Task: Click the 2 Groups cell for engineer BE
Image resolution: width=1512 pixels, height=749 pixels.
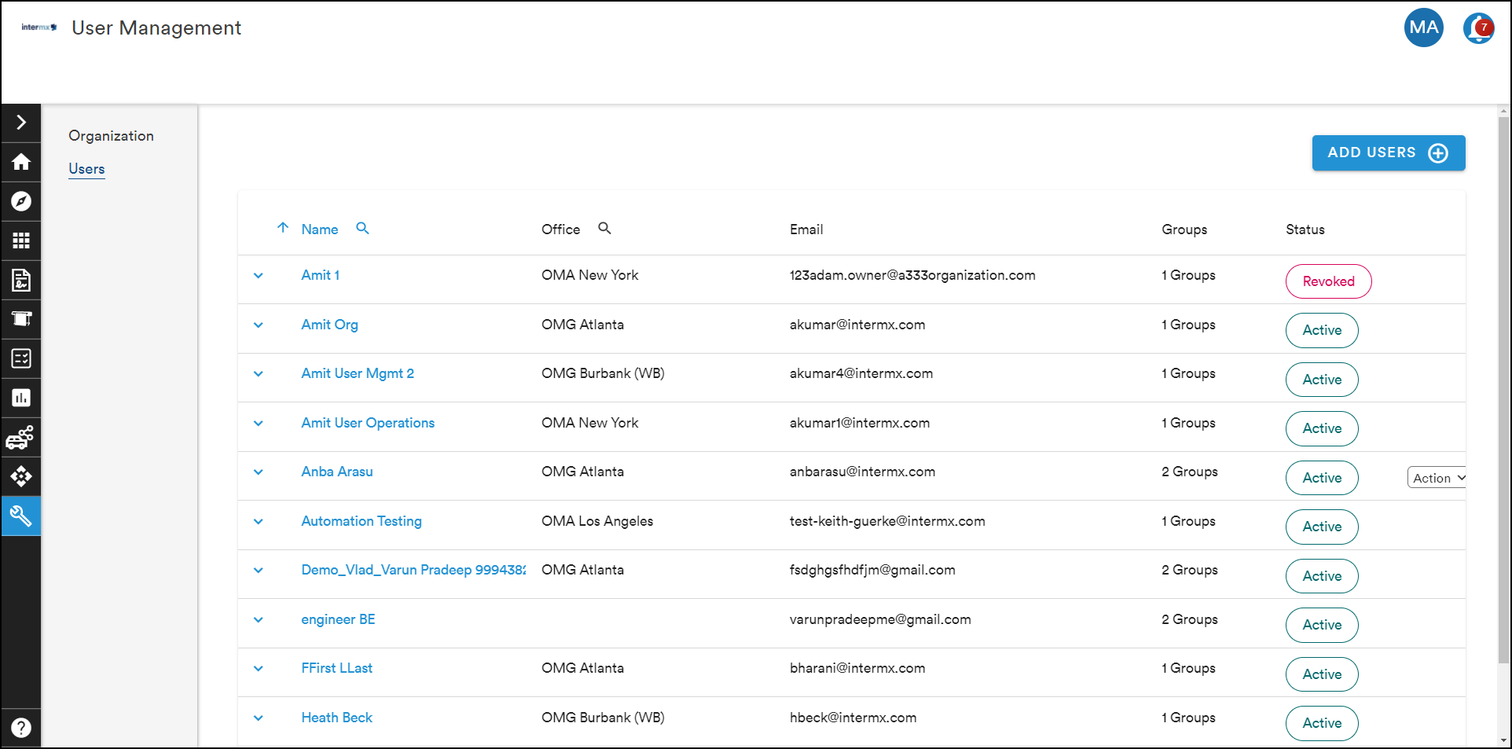Action: coord(1190,619)
